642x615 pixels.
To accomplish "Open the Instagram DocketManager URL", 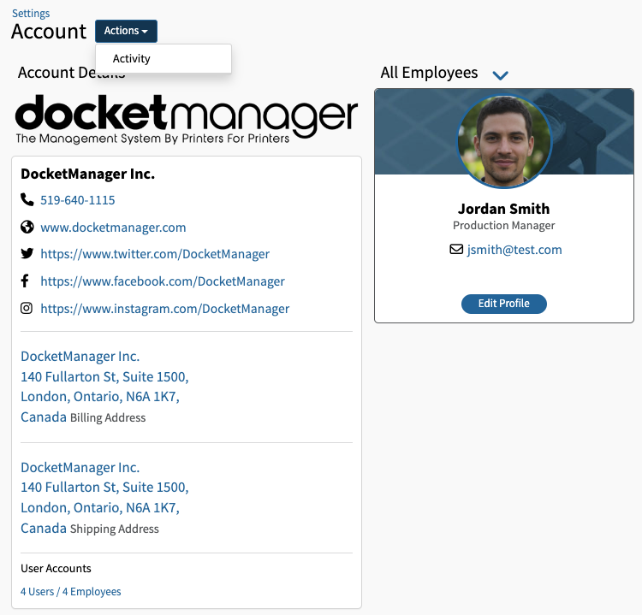I will click(x=164, y=309).
